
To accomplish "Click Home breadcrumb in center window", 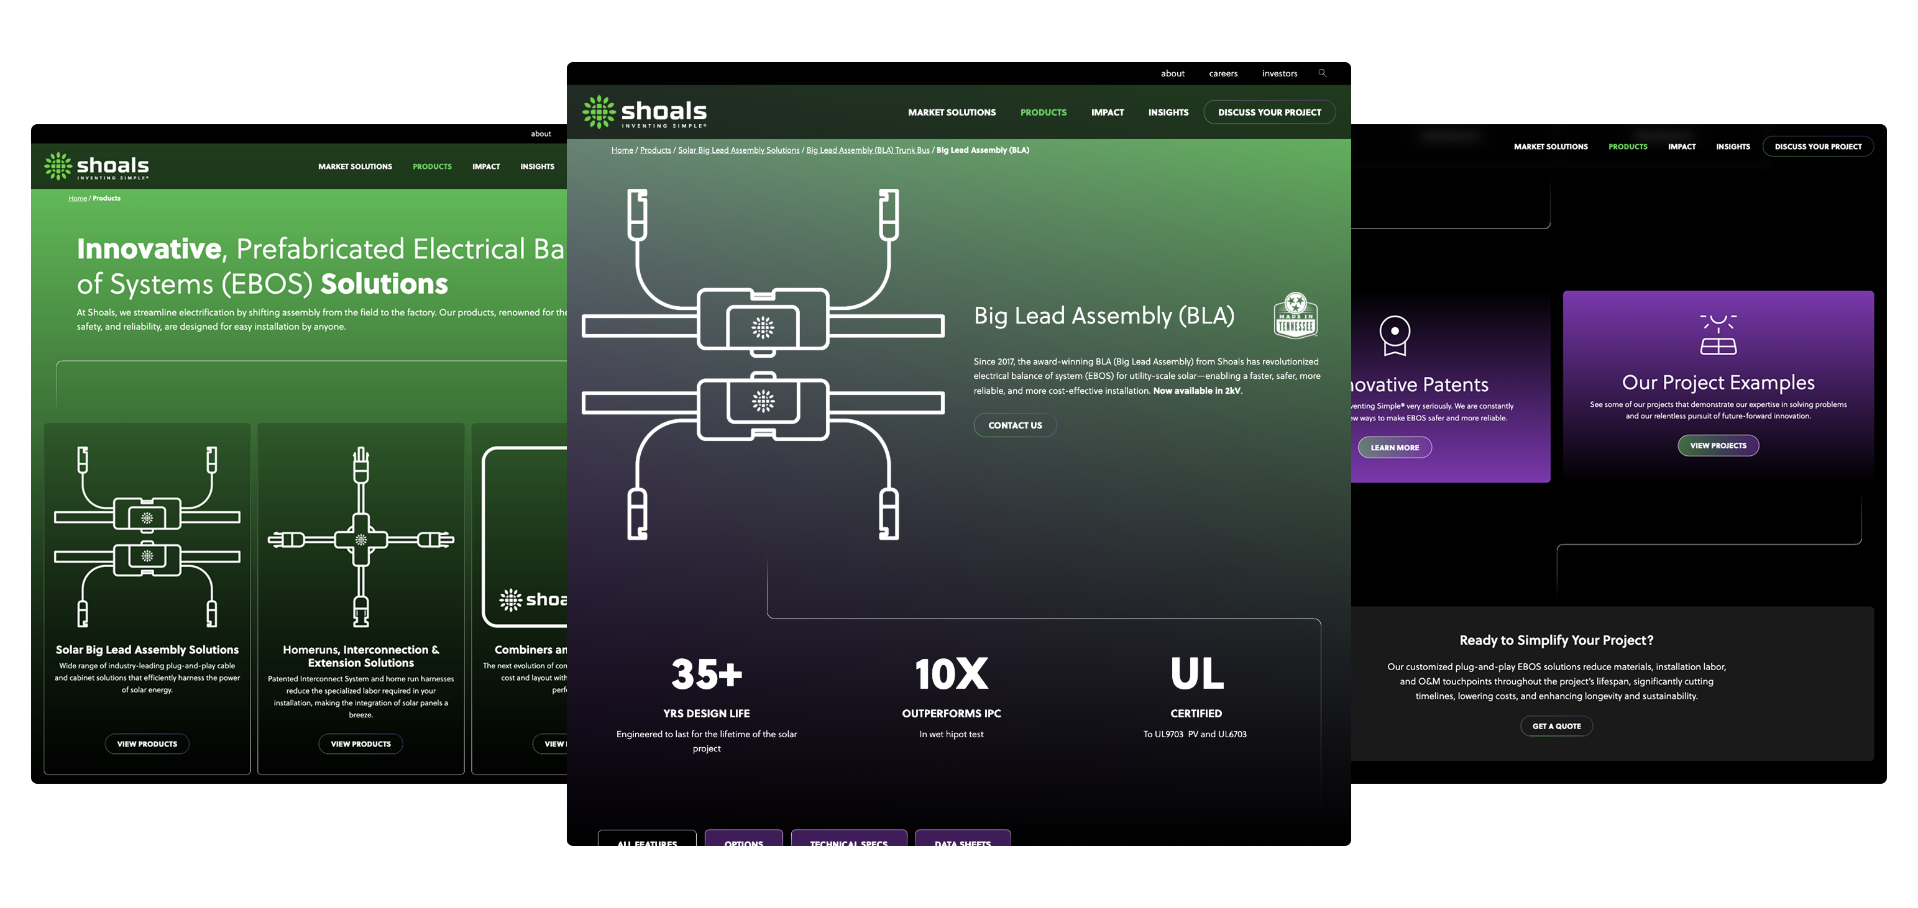I will (623, 150).
